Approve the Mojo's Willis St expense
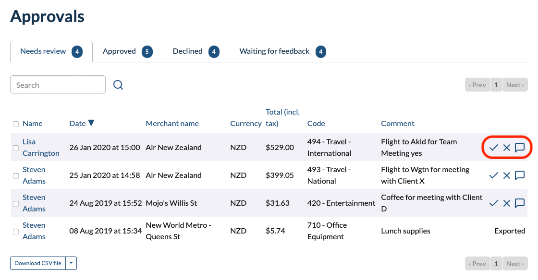The height and width of the screenshot is (280, 538). [x=493, y=203]
